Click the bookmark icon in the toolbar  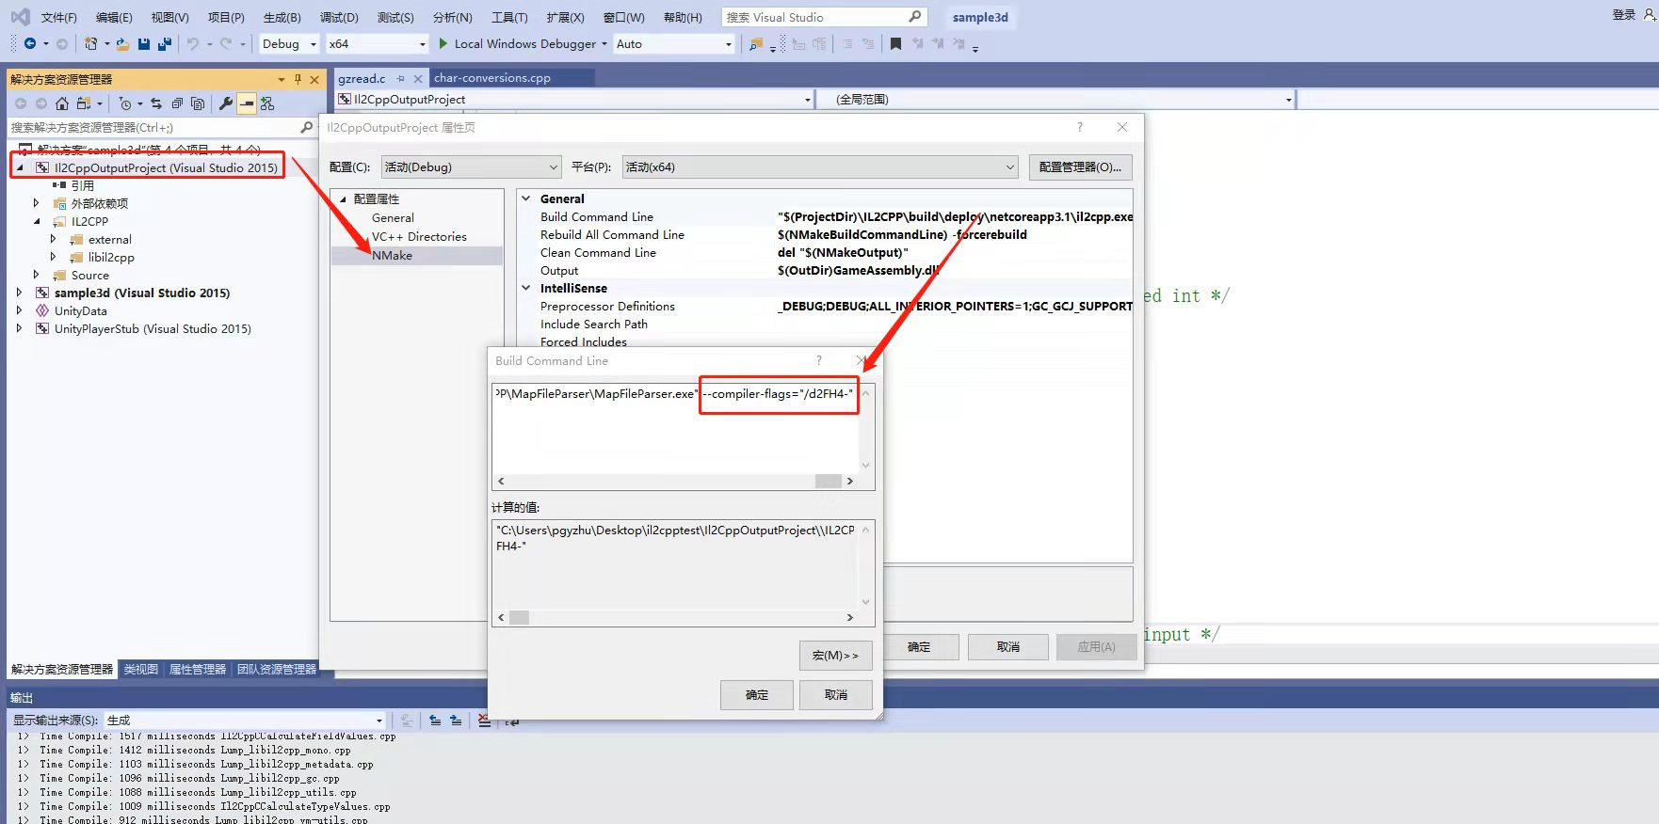pos(895,44)
